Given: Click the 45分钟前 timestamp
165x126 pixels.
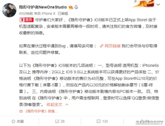Looking at the screenshot, I should 26,14.
